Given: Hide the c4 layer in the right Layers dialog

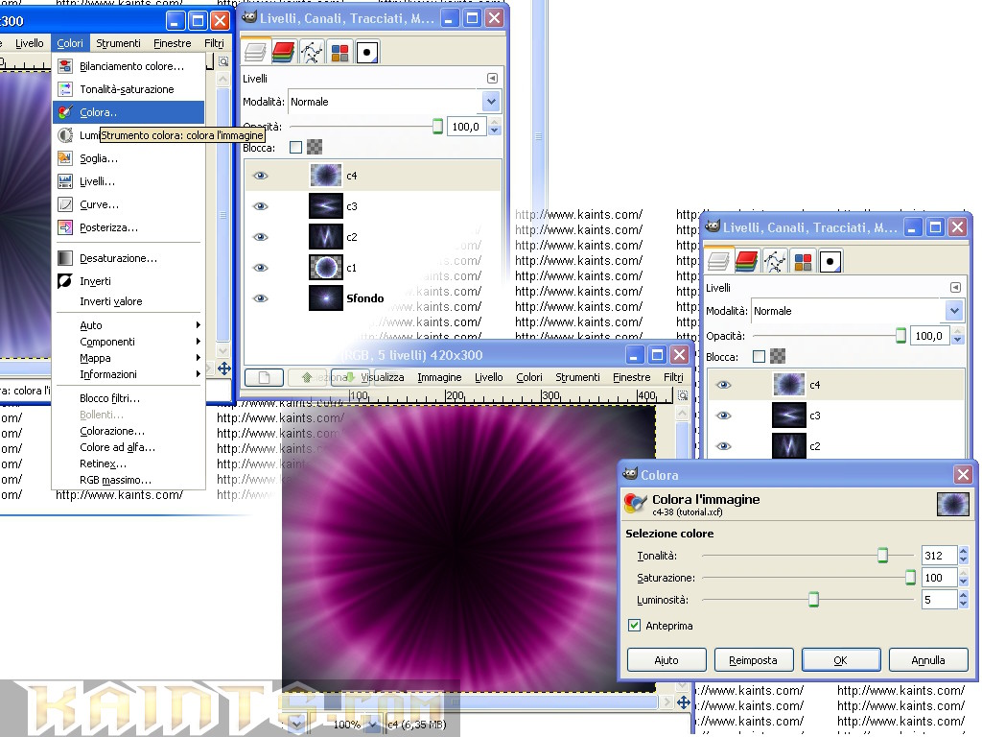Looking at the screenshot, I should pos(723,385).
